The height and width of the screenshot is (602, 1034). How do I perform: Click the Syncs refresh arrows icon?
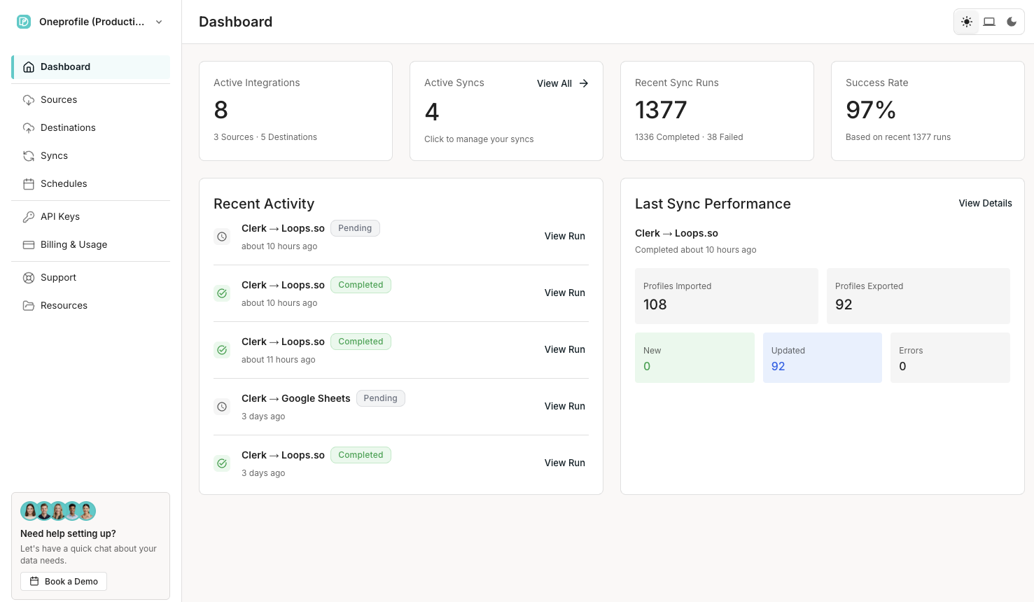click(x=29, y=156)
